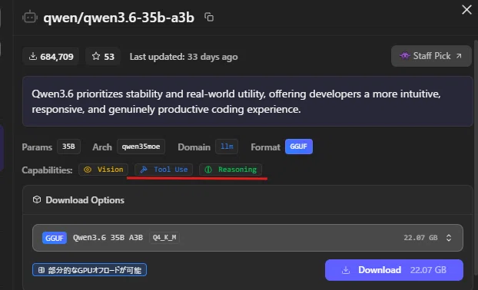Screen dimensions: 478x290
Task: Click the Q4_K_M quantization tag
Action: (164, 237)
